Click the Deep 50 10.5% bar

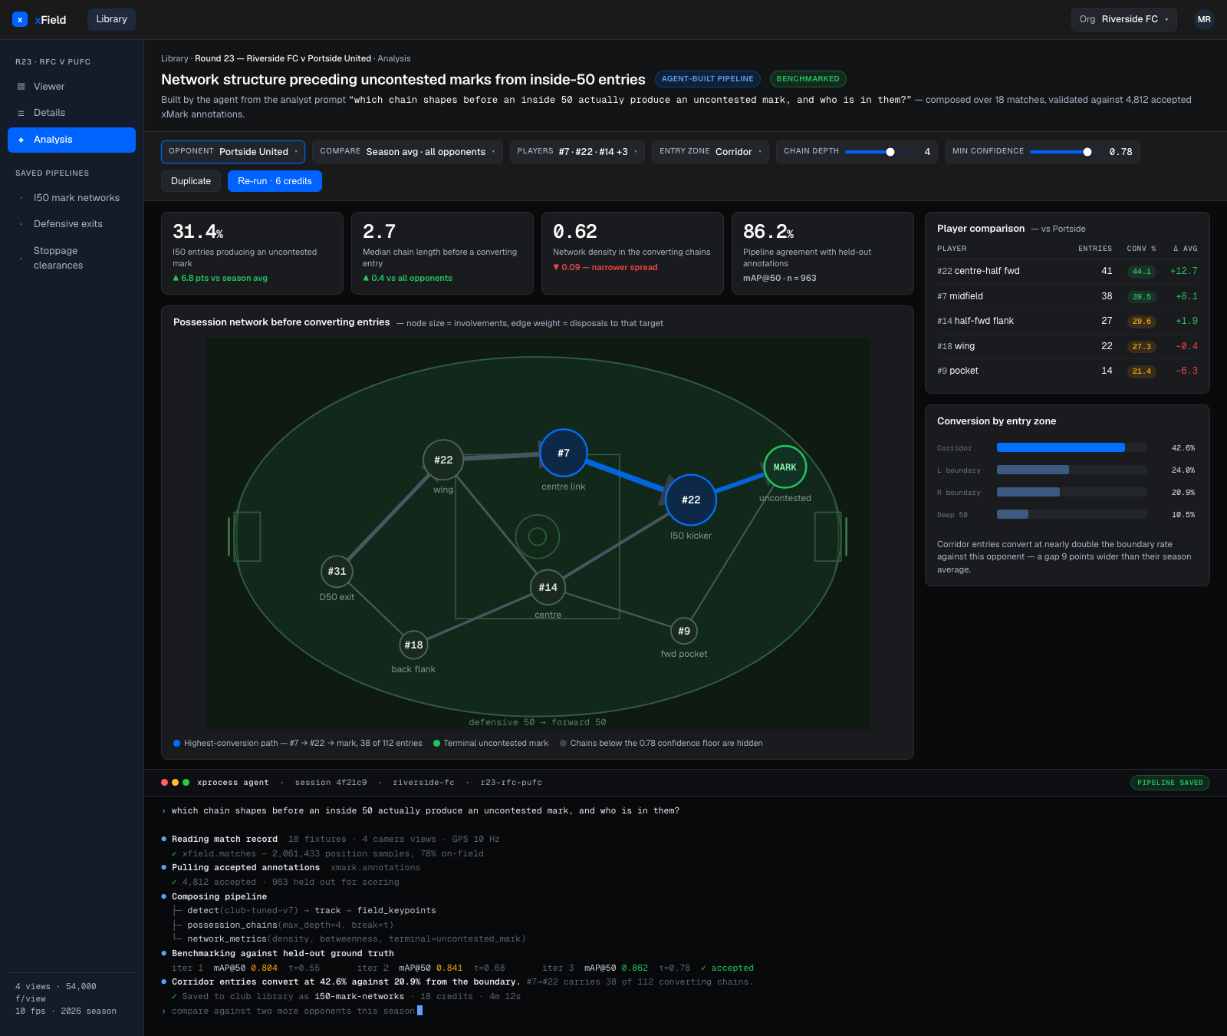point(1012,514)
